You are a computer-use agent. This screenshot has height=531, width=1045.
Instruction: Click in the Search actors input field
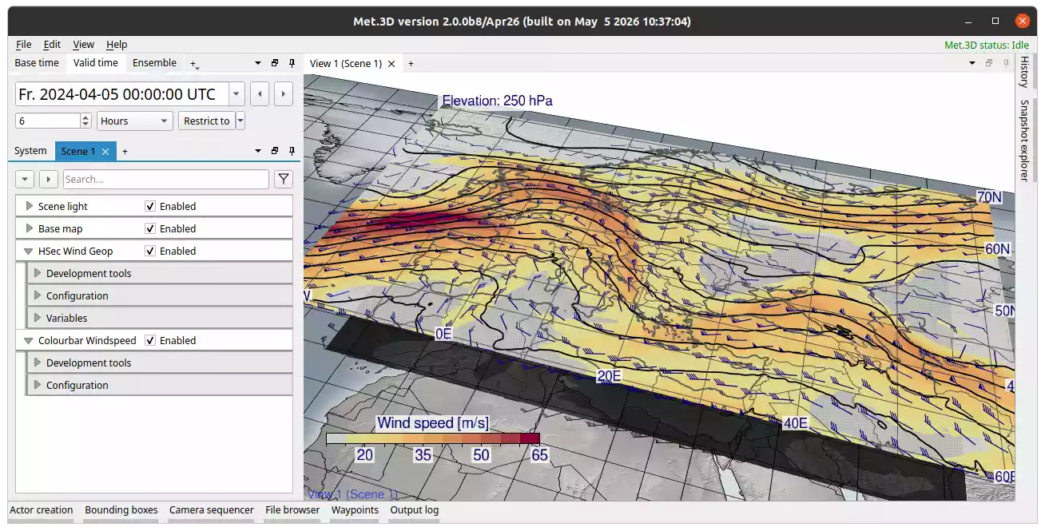coord(166,179)
